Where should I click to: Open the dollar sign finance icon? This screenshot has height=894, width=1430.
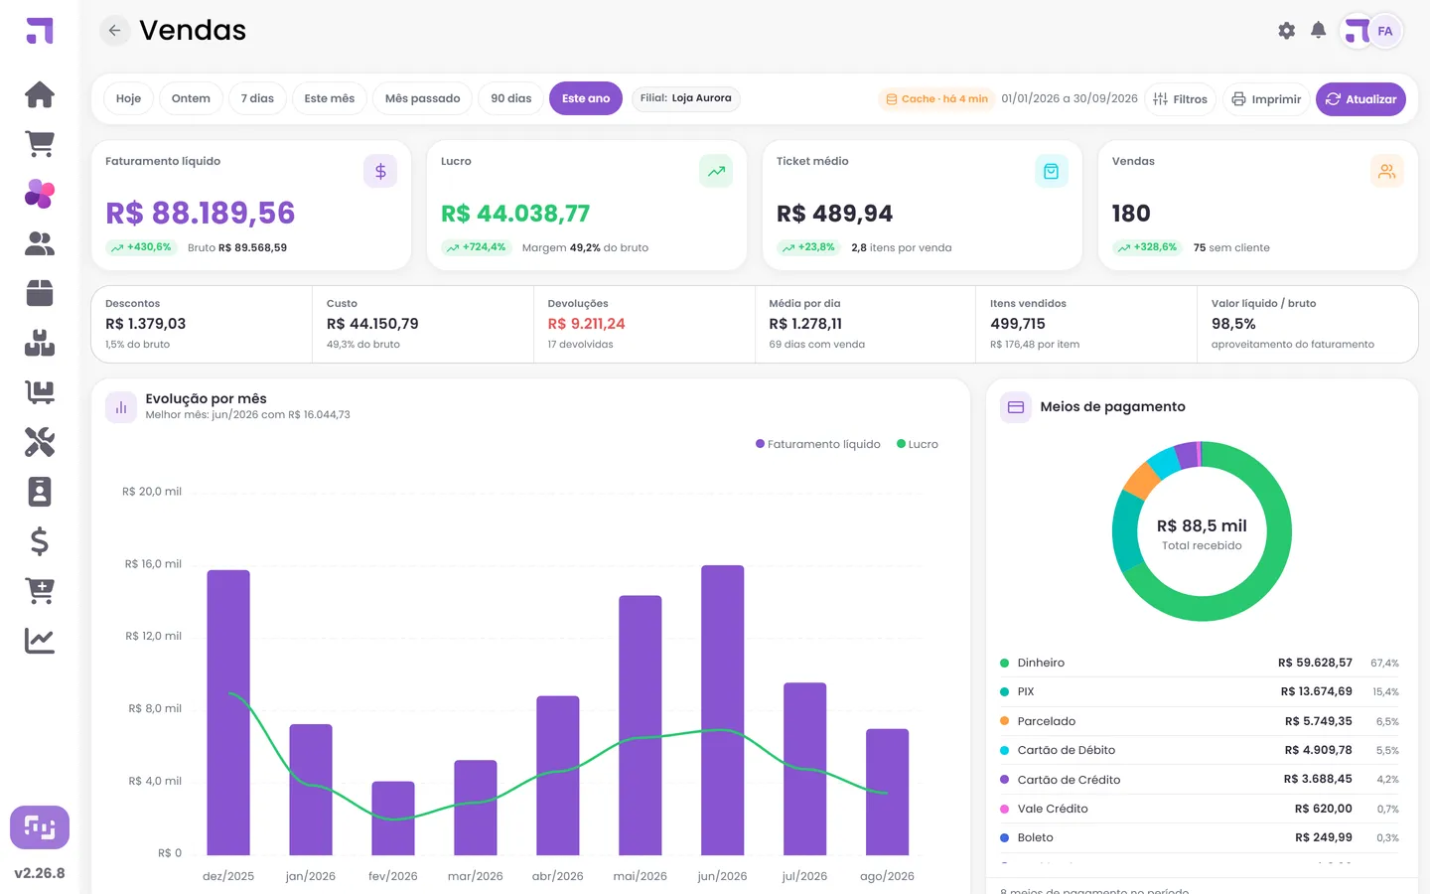[x=40, y=541]
